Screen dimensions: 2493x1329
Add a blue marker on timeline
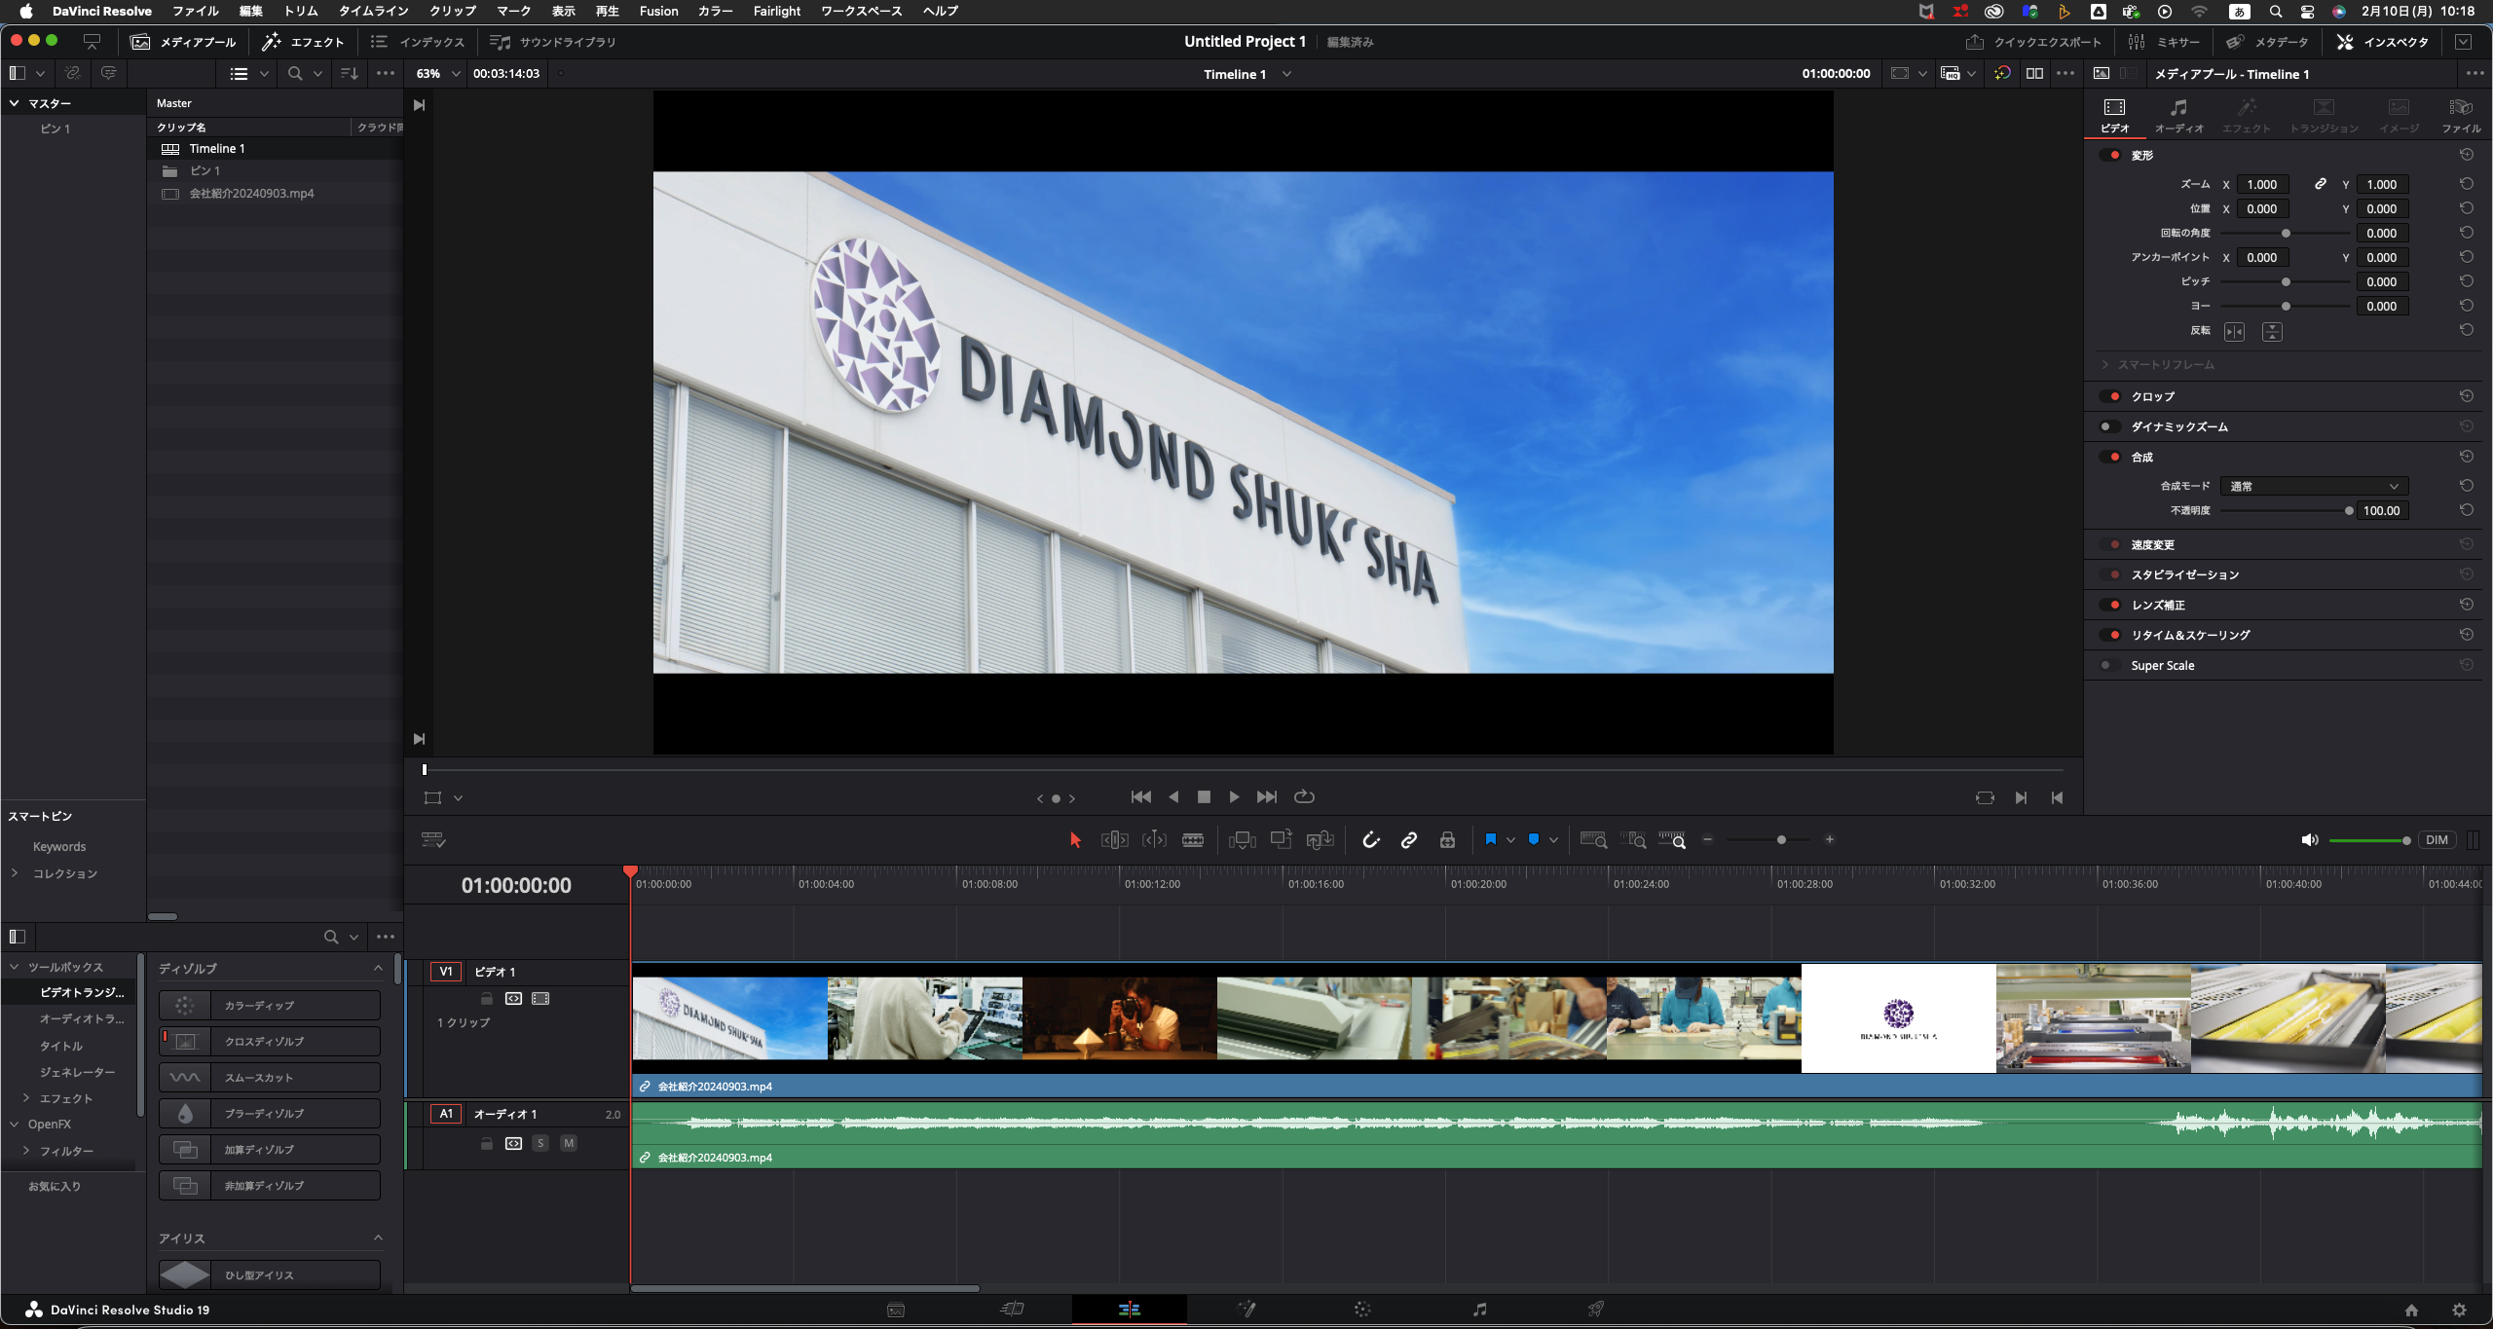(1534, 839)
